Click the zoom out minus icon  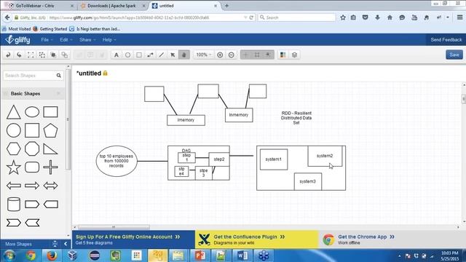click(x=232, y=55)
